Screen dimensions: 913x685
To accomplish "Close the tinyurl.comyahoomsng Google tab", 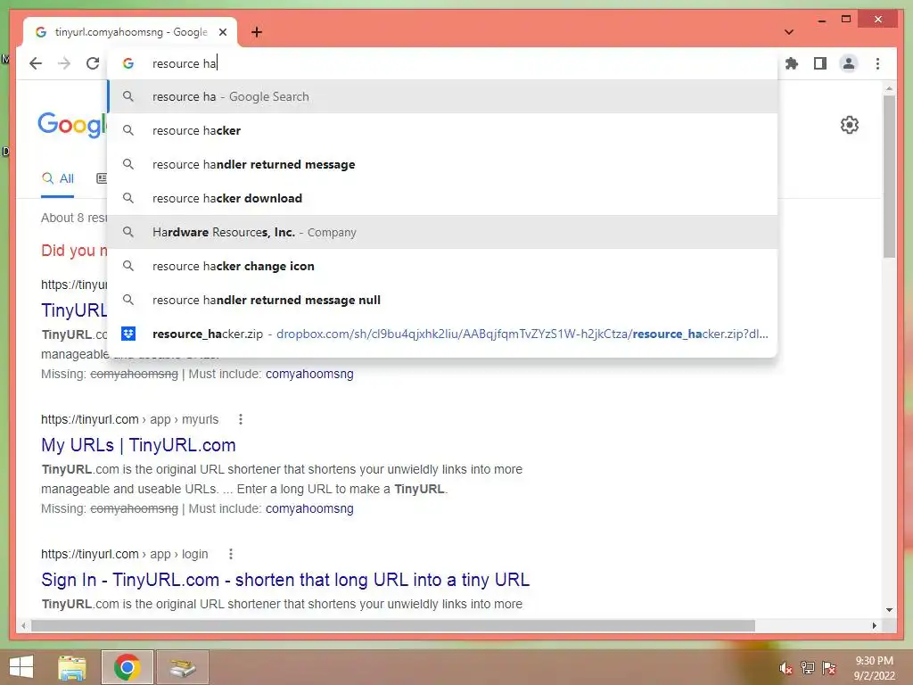I will 222,32.
